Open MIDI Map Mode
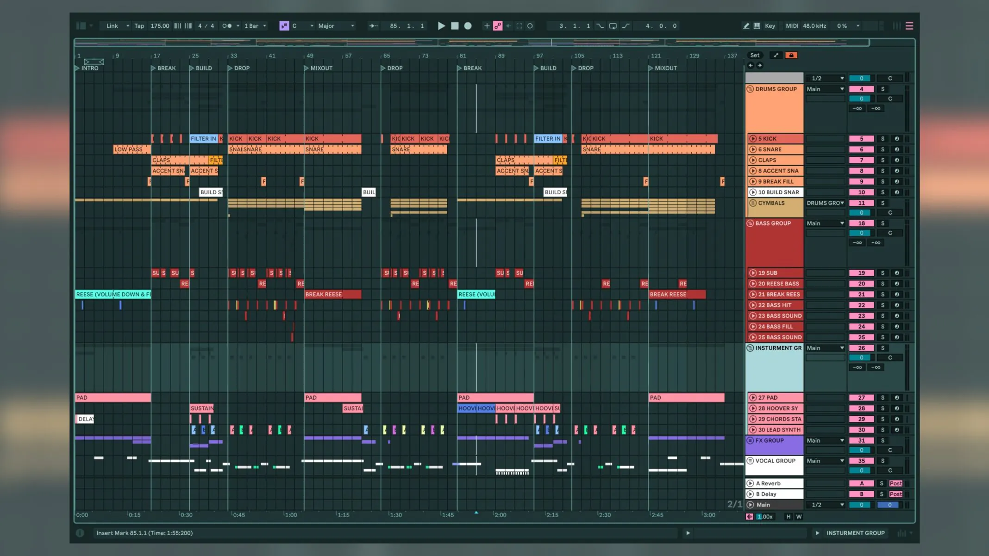 (x=792, y=26)
